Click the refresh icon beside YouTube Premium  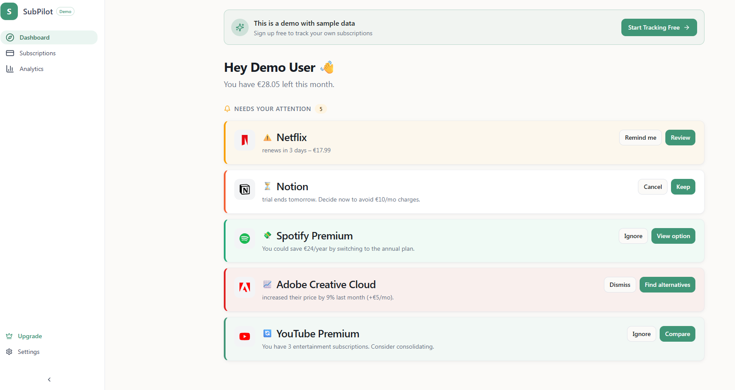267,333
